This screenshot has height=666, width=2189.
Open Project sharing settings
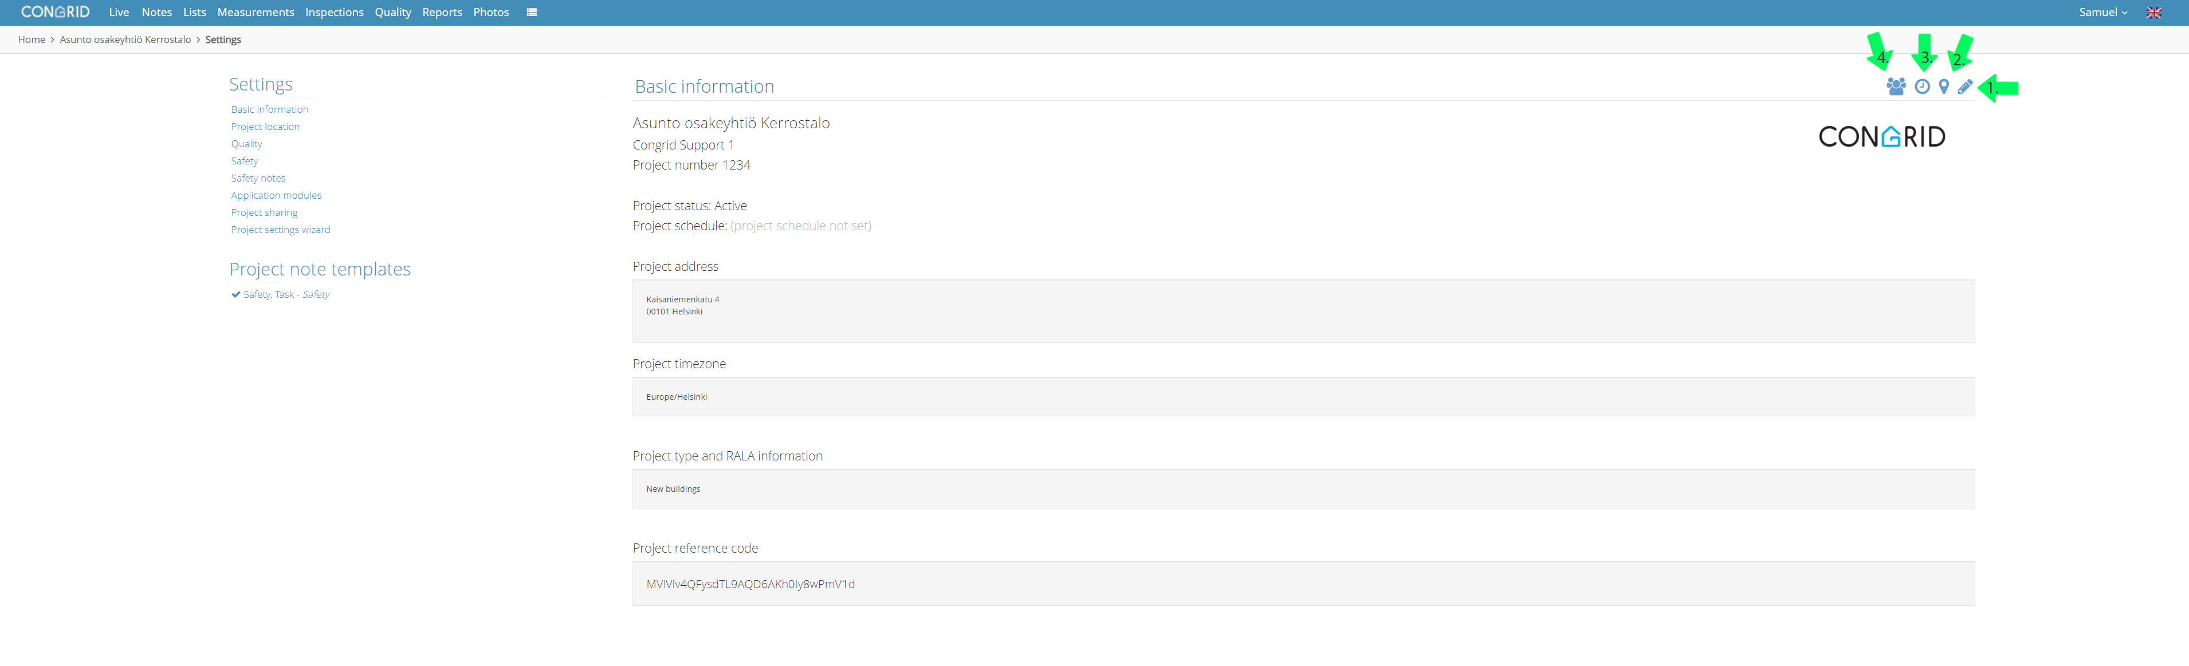coord(264,211)
